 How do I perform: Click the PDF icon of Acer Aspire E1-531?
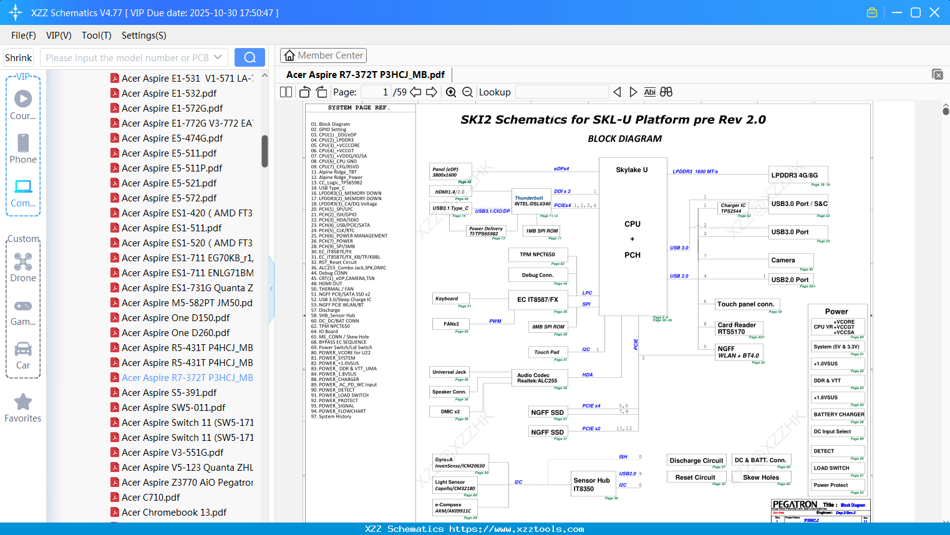[x=115, y=78]
